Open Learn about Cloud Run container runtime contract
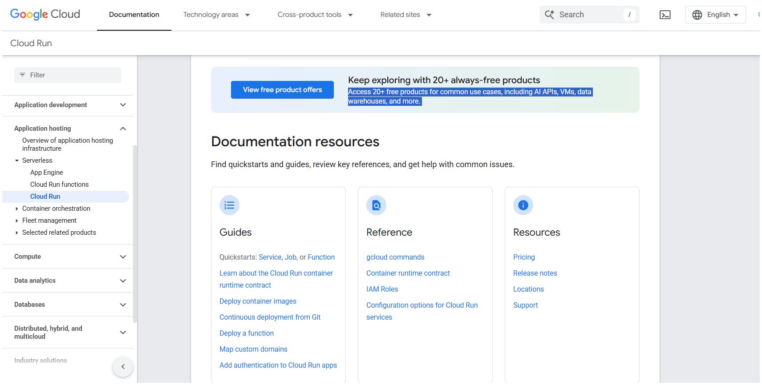 click(x=276, y=279)
